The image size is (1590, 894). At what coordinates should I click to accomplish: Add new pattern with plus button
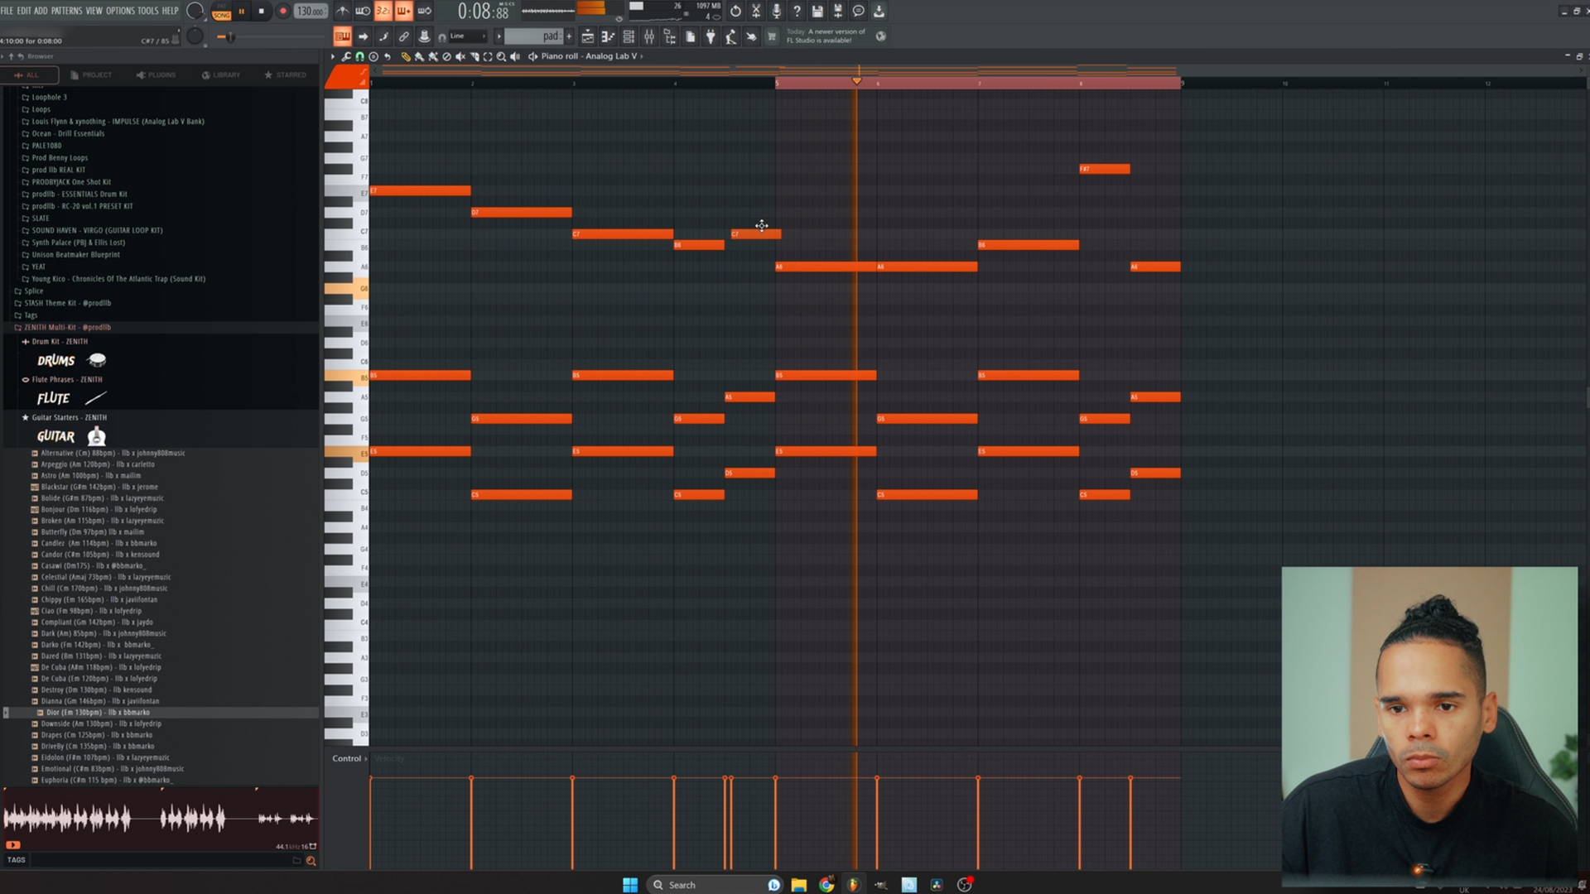pyautogui.click(x=569, y=36)
